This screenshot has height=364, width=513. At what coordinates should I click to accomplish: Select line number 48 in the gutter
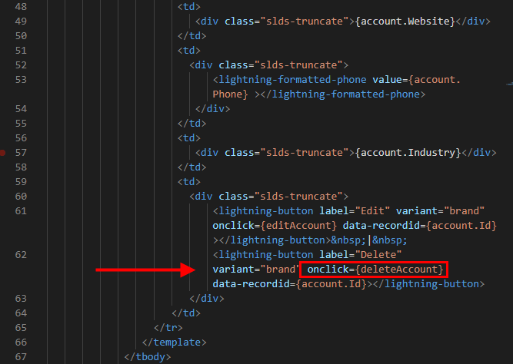pos(21,7)
